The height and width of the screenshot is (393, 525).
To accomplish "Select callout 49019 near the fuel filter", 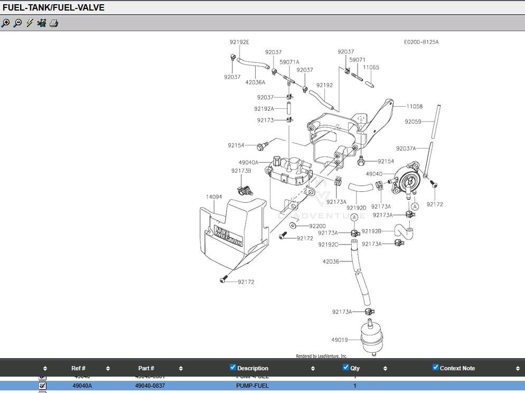I will (x=340, y=340).
